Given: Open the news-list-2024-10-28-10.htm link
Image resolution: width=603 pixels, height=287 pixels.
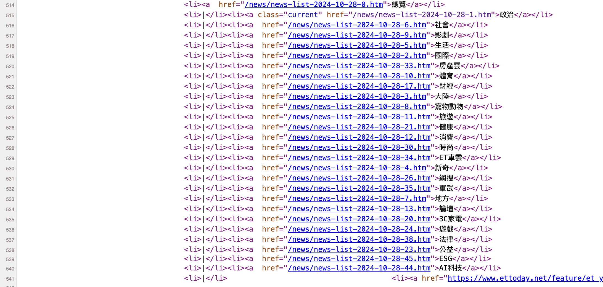Looking at the screenshot, I should coord(359,76).
